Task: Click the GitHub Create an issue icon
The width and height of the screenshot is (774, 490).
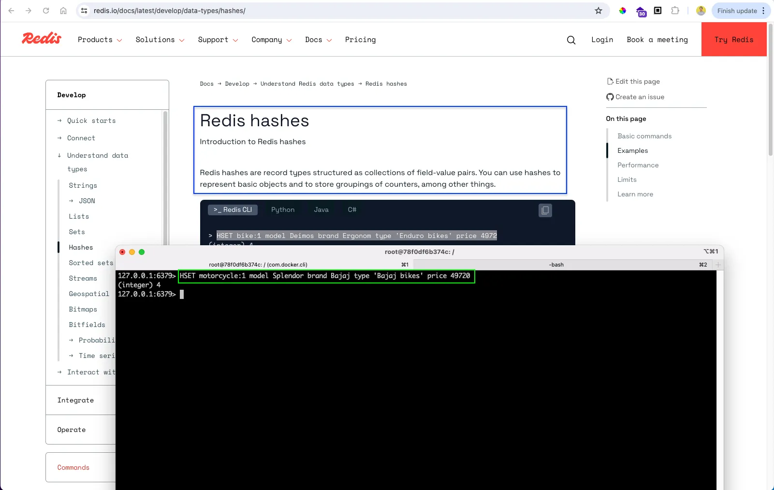Action: click(x=610, y=97)
